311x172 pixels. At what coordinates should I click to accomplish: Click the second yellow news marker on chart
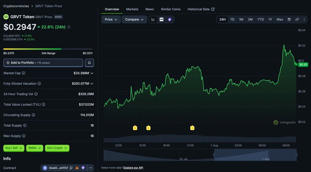coord(148,128)
